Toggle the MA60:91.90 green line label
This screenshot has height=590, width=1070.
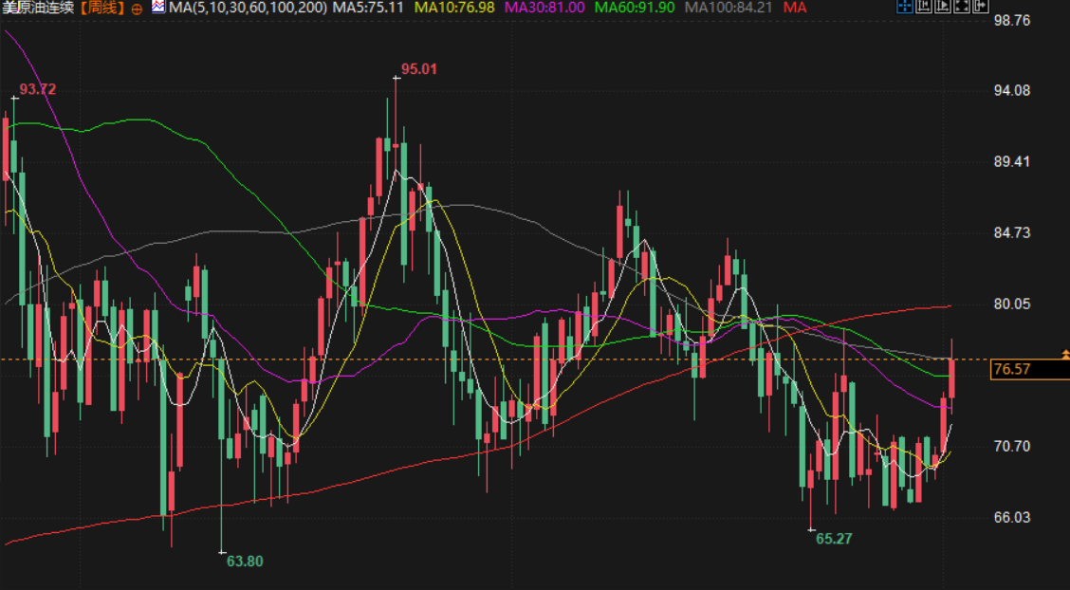(635, 8)
